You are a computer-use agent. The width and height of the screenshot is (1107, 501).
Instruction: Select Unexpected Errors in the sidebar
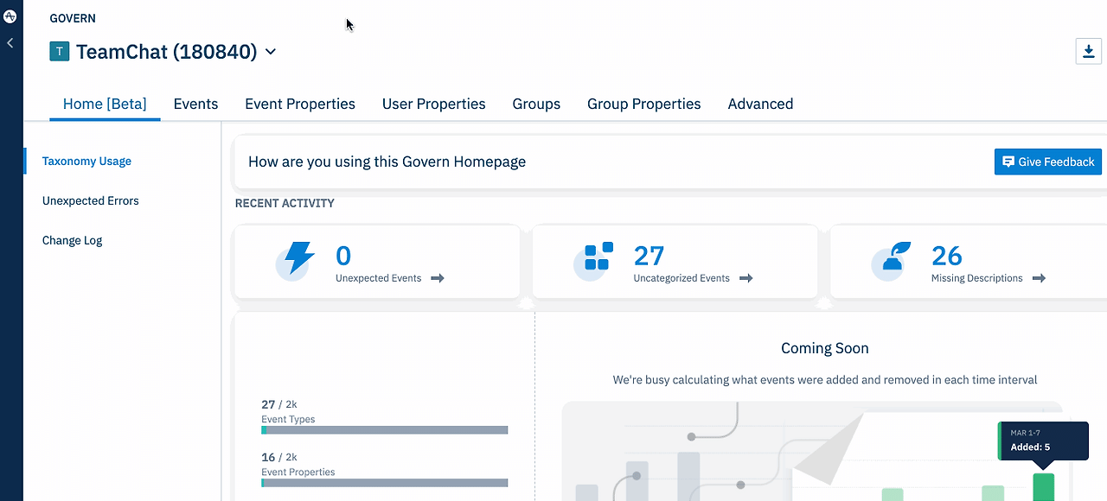pyautogui.click(x=90, y=200)
